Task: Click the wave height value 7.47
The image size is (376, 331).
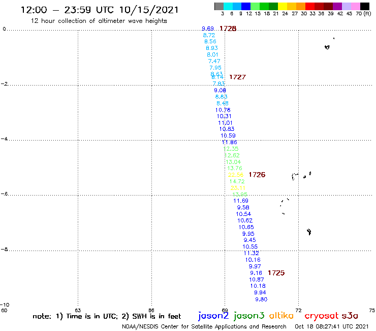Action: coord(214,61)
